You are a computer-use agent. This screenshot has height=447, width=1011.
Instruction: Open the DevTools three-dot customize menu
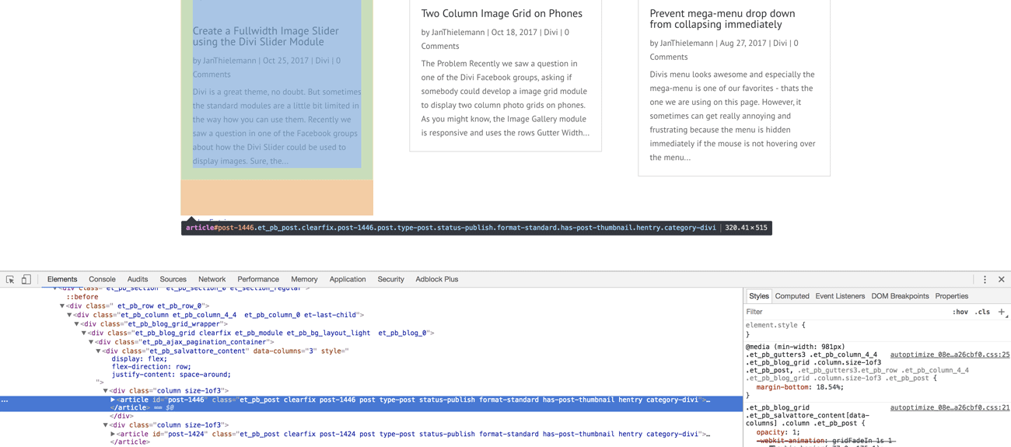pos(985,280)
